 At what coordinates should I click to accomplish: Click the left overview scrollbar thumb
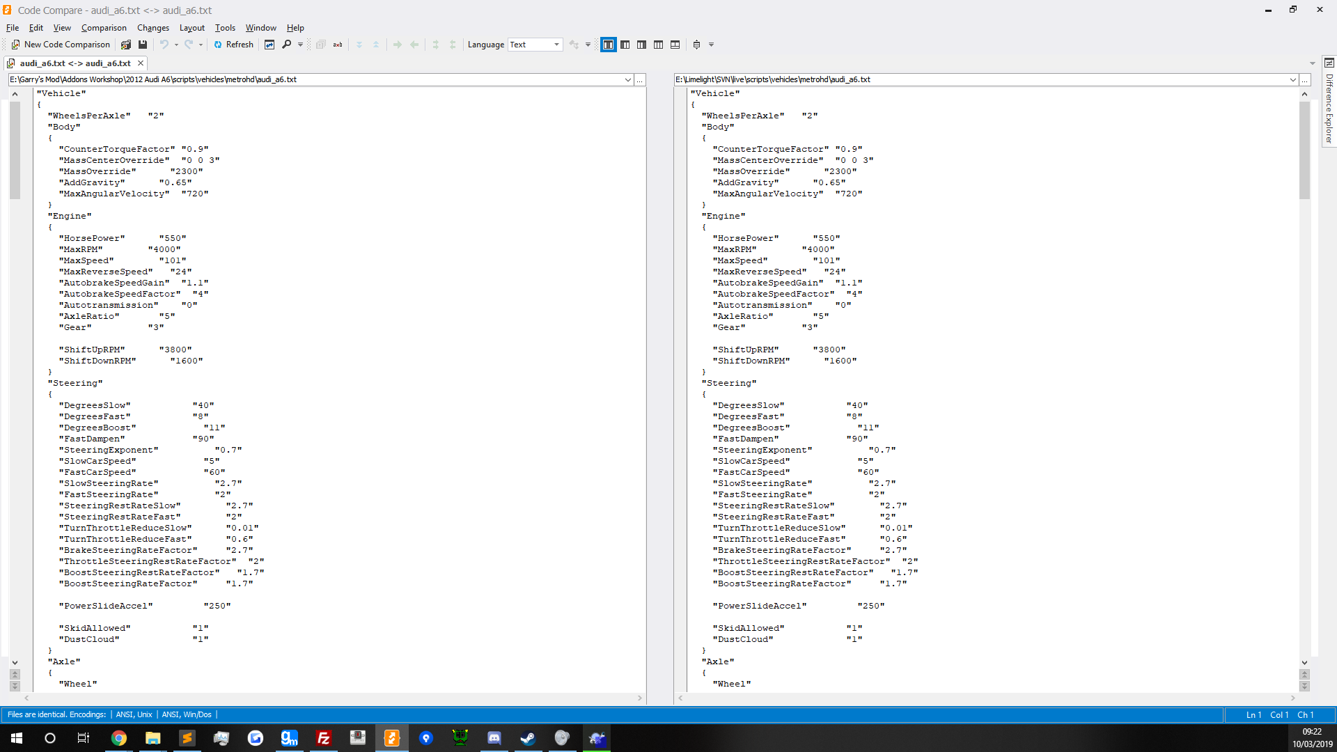pos(15,150)
